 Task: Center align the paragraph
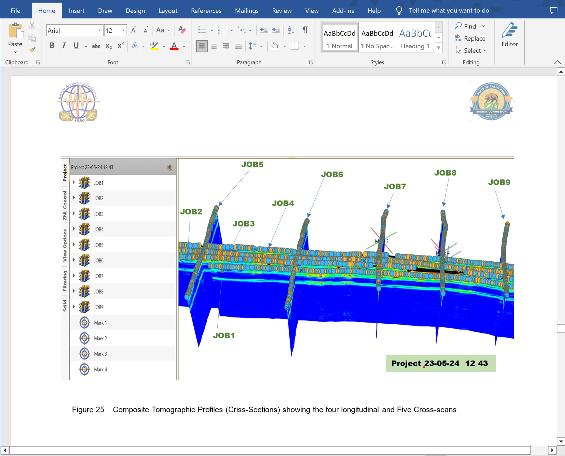click(x=214, y=46)
